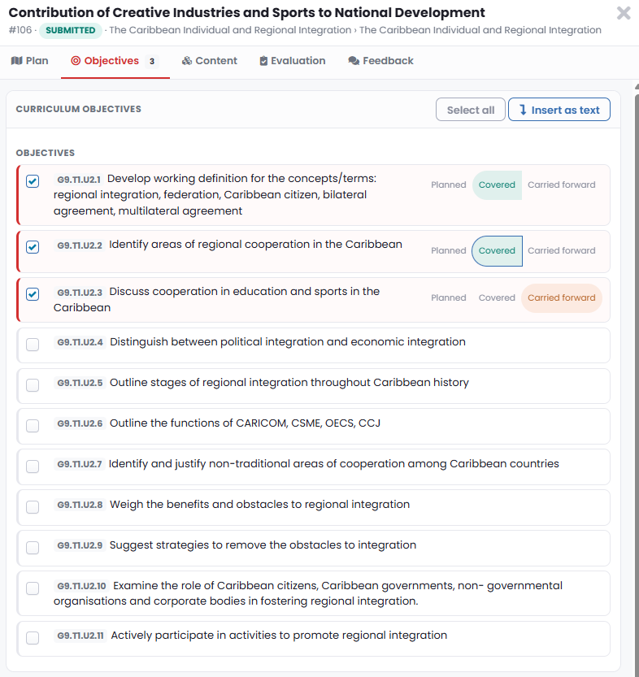Set G9.T1.U2.2 status to Planned
Image resolution: width=639 pixels, height=677 pixels.
click(448, 251)
